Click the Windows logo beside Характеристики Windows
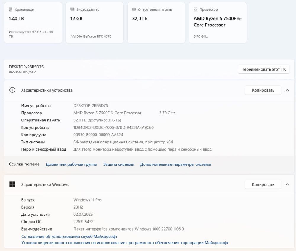 tap(12, 184)
